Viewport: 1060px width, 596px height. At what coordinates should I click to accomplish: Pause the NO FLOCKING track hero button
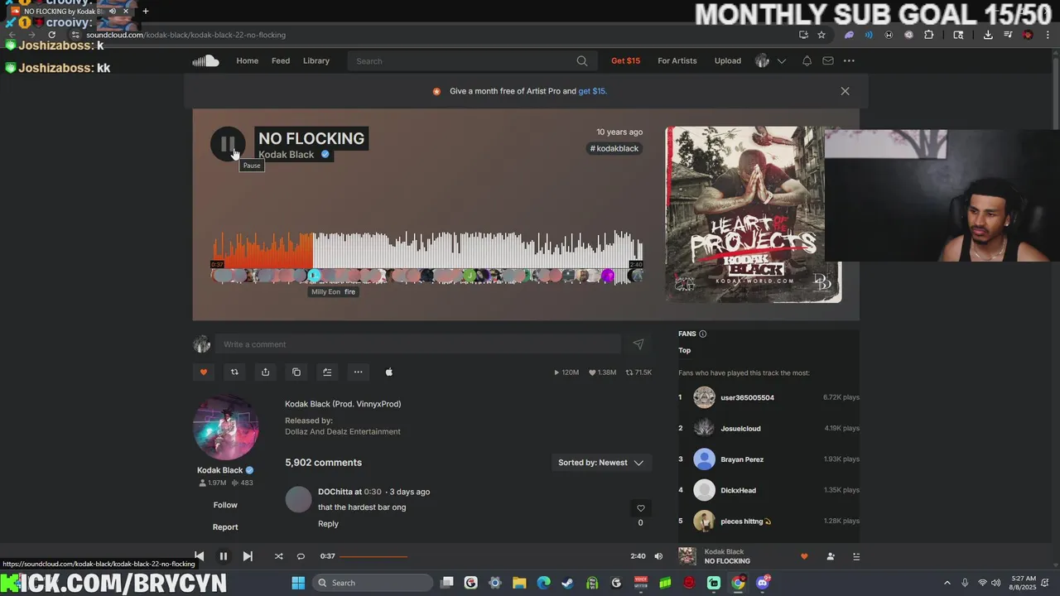228,144
